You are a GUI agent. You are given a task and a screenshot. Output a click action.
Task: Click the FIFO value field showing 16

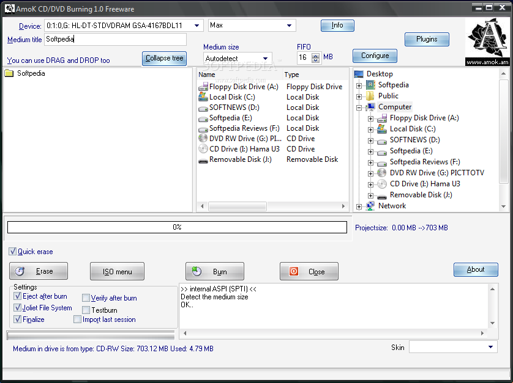point(305,58)
